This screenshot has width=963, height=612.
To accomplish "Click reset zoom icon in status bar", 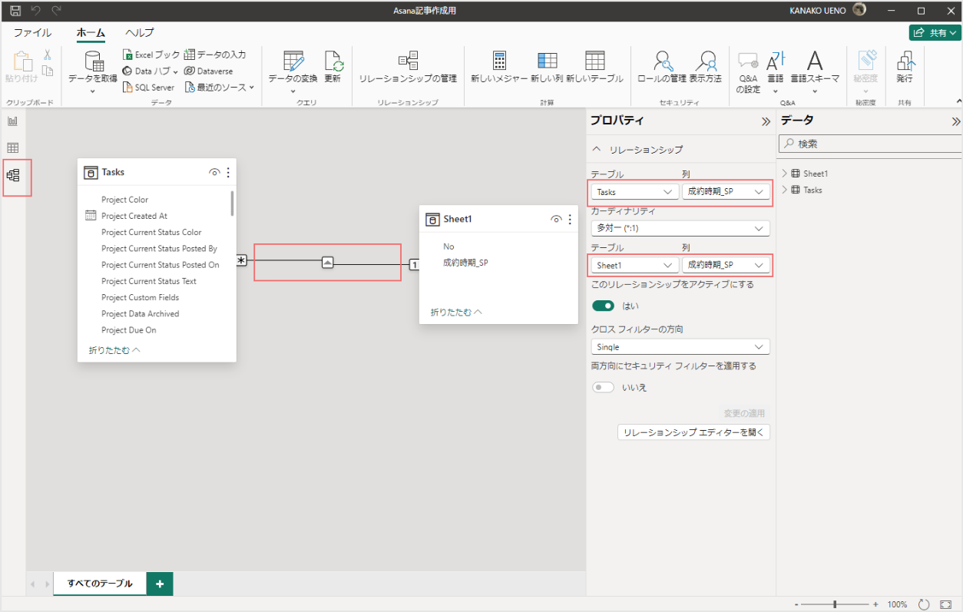I will tap(925, 604).
